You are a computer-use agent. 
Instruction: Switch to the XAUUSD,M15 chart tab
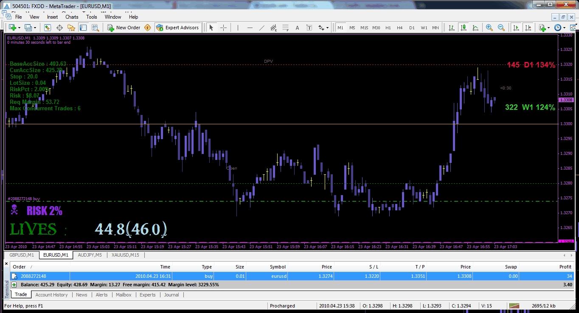tap(125, 255)
